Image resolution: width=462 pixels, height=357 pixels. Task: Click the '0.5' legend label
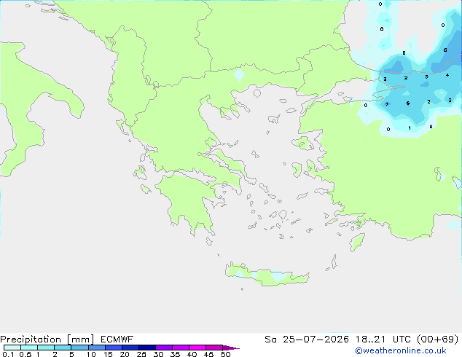[25, 354]
